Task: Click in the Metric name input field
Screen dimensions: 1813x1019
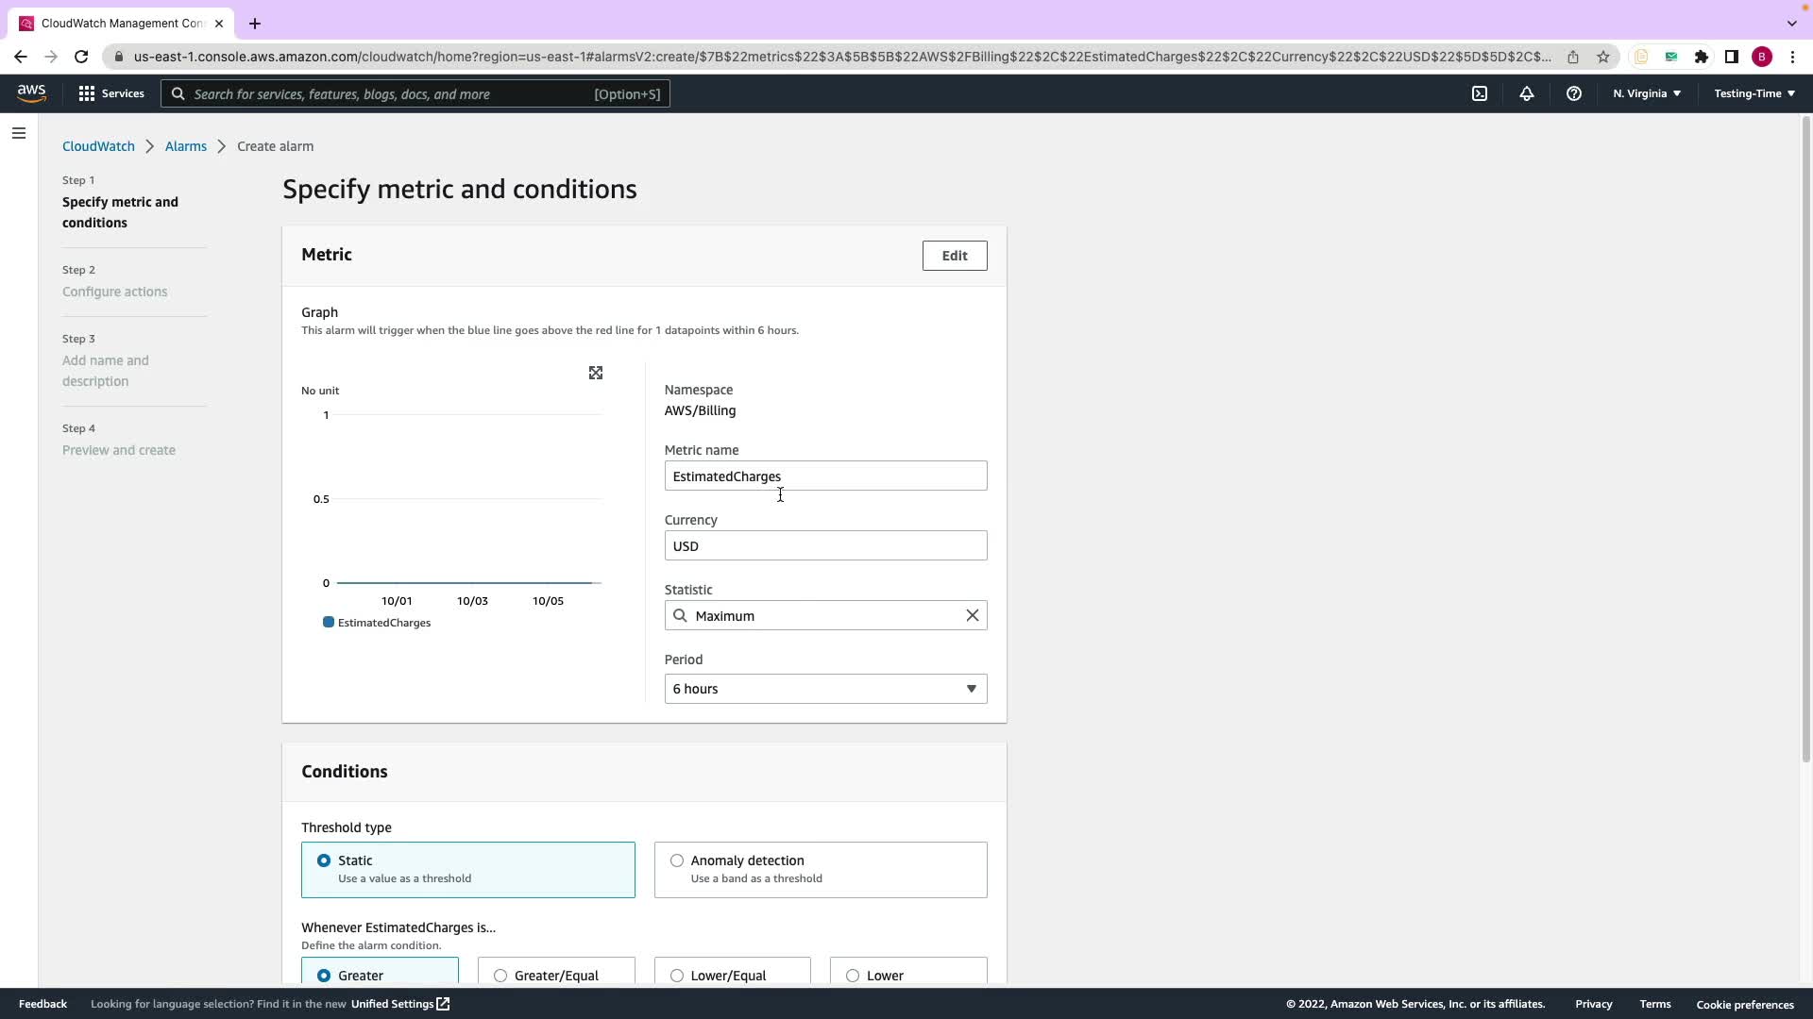Action: tap(825, 476)
